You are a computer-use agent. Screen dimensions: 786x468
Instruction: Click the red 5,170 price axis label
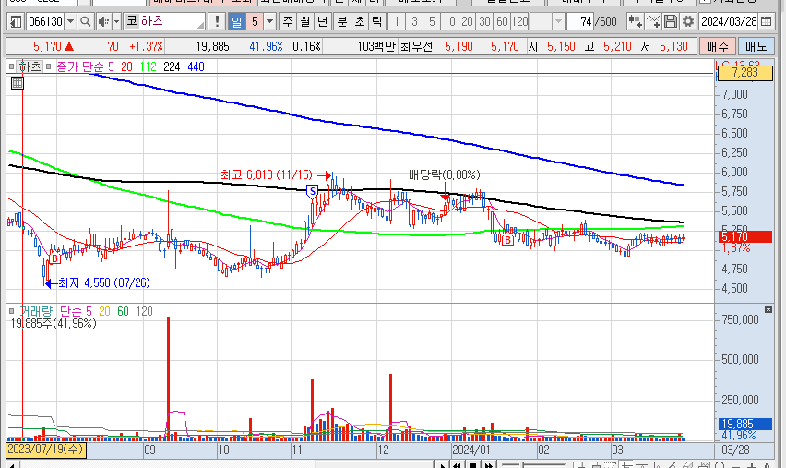[x=744, y=236]
